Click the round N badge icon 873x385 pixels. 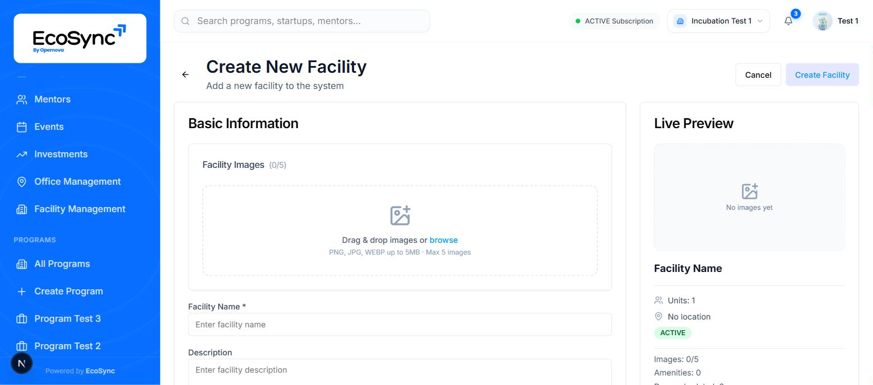click(x=22, y=363)
